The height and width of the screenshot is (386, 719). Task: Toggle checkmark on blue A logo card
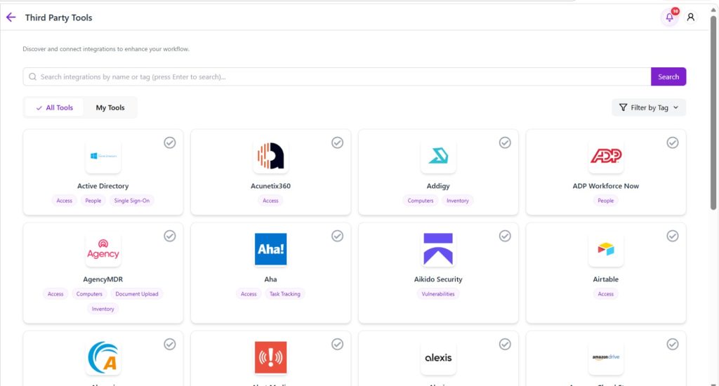[170, 344]
